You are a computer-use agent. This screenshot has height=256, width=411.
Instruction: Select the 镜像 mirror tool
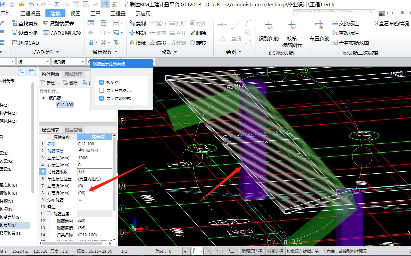138,43
